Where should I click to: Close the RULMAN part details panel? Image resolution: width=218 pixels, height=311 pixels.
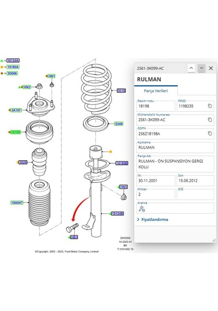tap(211, 68)
